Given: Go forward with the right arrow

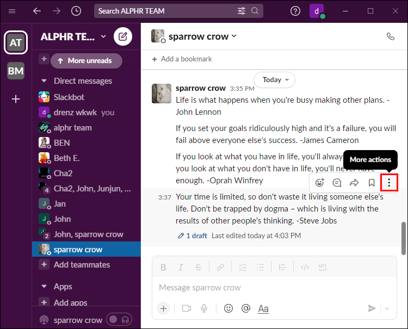Looking at the screenshot, I should click(x=56, y=11).
